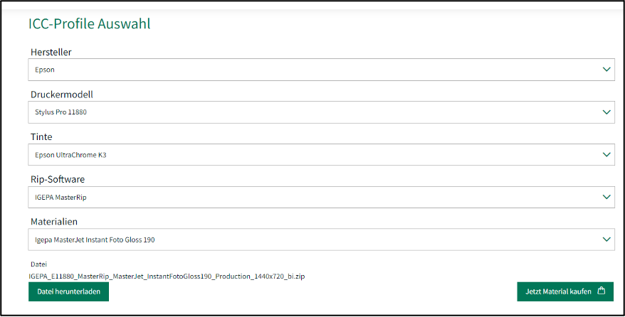The image size is (625, 317).
Task: Click the Hersteller field label
Action: [x=51, y=52]
